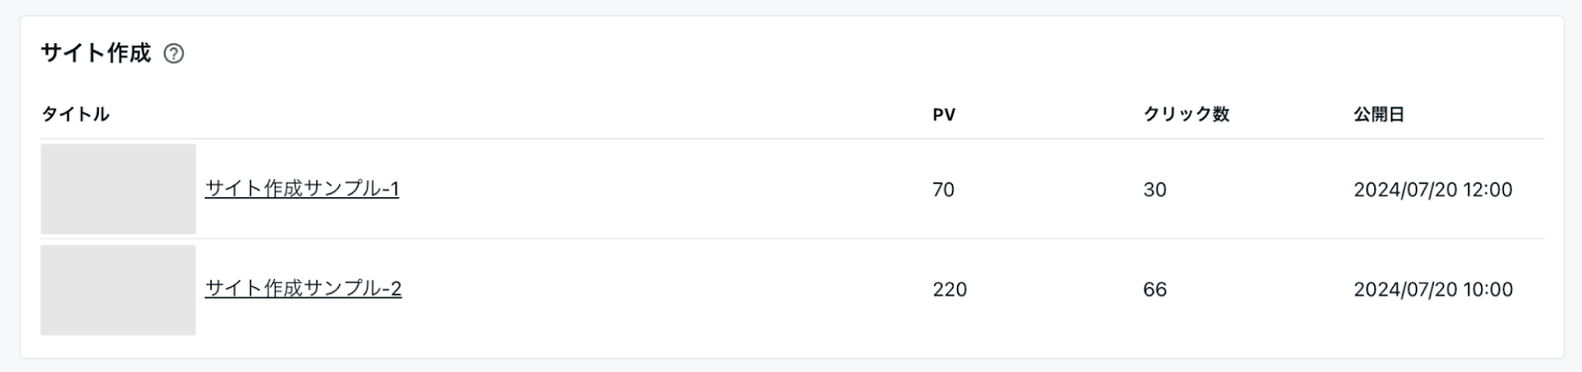This screenshot has height=372, width=1582.
Task: Click the PV column header
Action: coord(944,114)
